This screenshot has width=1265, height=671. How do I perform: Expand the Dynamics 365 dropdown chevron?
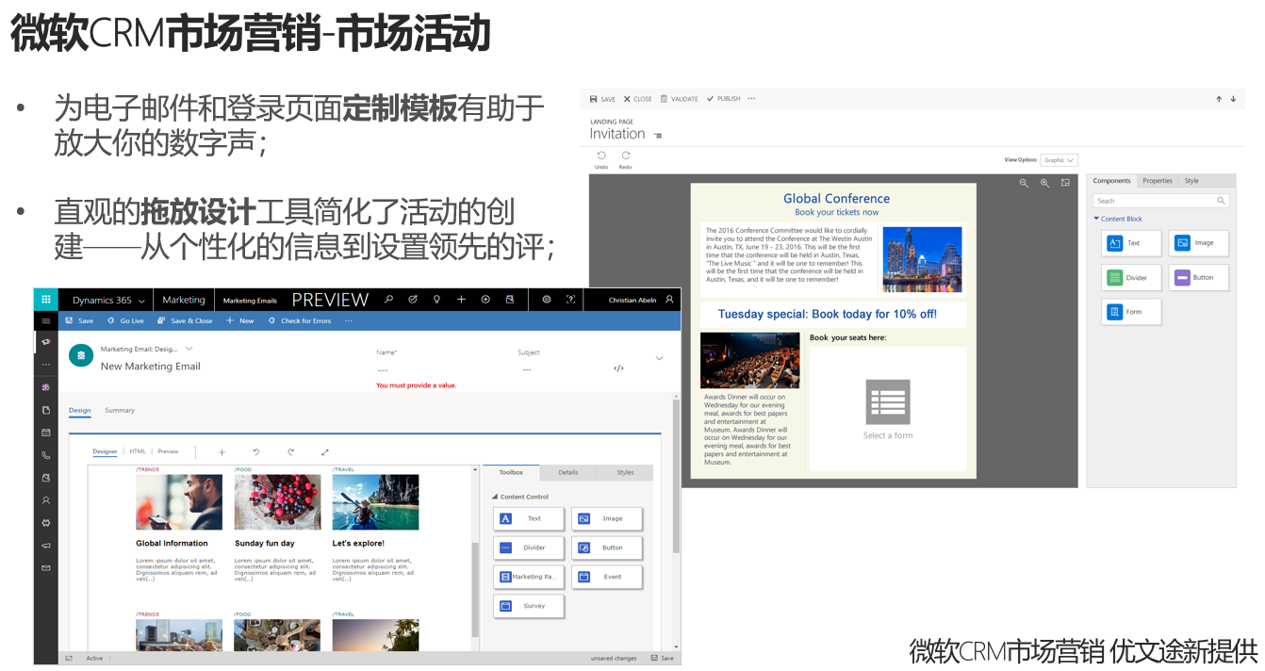click(x=141, y=301)
